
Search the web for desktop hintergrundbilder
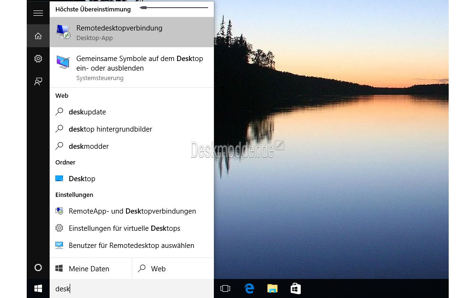[132, 129]
